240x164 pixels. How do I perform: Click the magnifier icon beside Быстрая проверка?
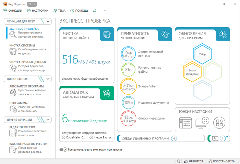point(13,35)
